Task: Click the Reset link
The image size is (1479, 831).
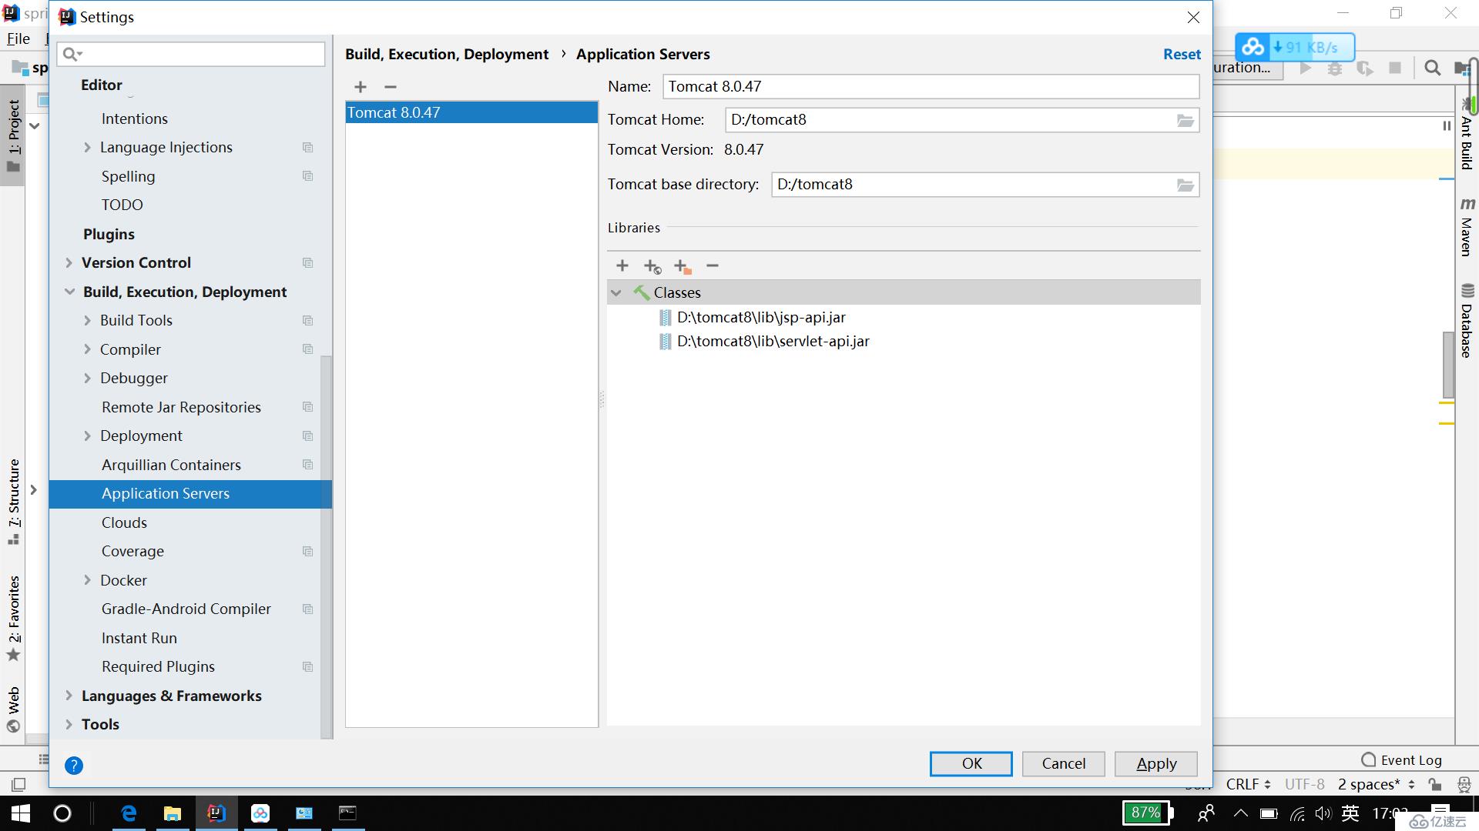Action: tap(1182, 55)
